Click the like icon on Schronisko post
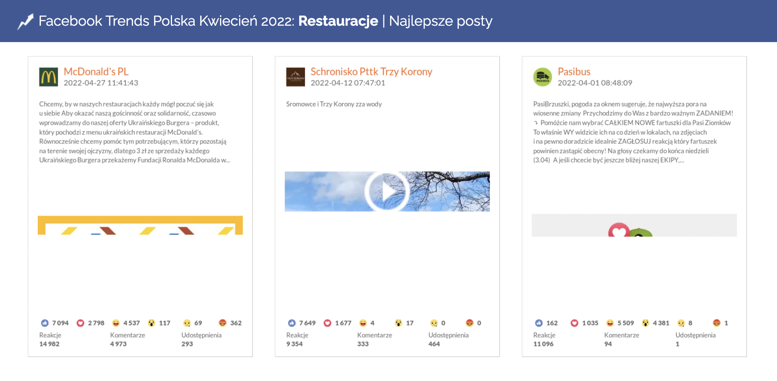777x381 pixels. point(292,323)
